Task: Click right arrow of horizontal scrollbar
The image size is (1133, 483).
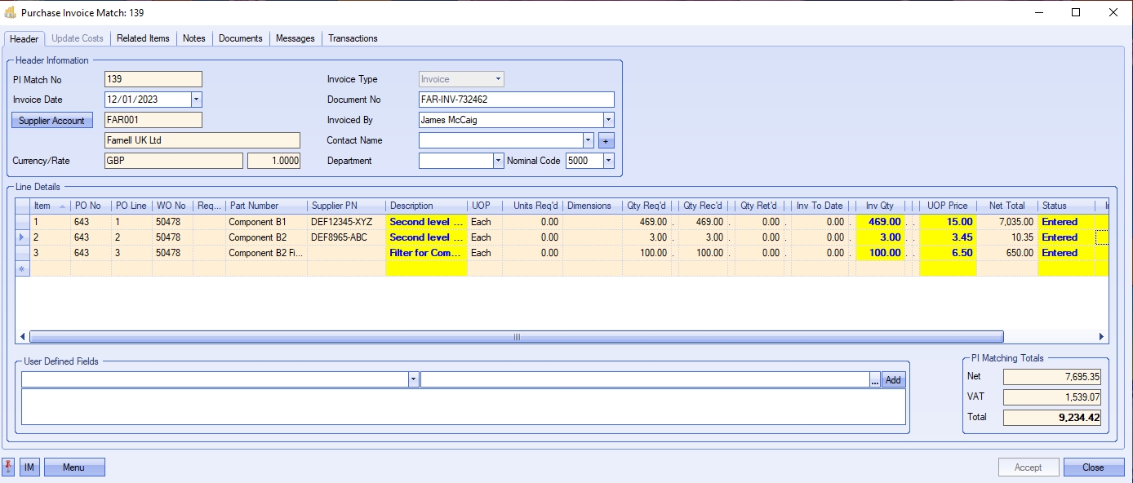Action: click(x=1101, y=336)
